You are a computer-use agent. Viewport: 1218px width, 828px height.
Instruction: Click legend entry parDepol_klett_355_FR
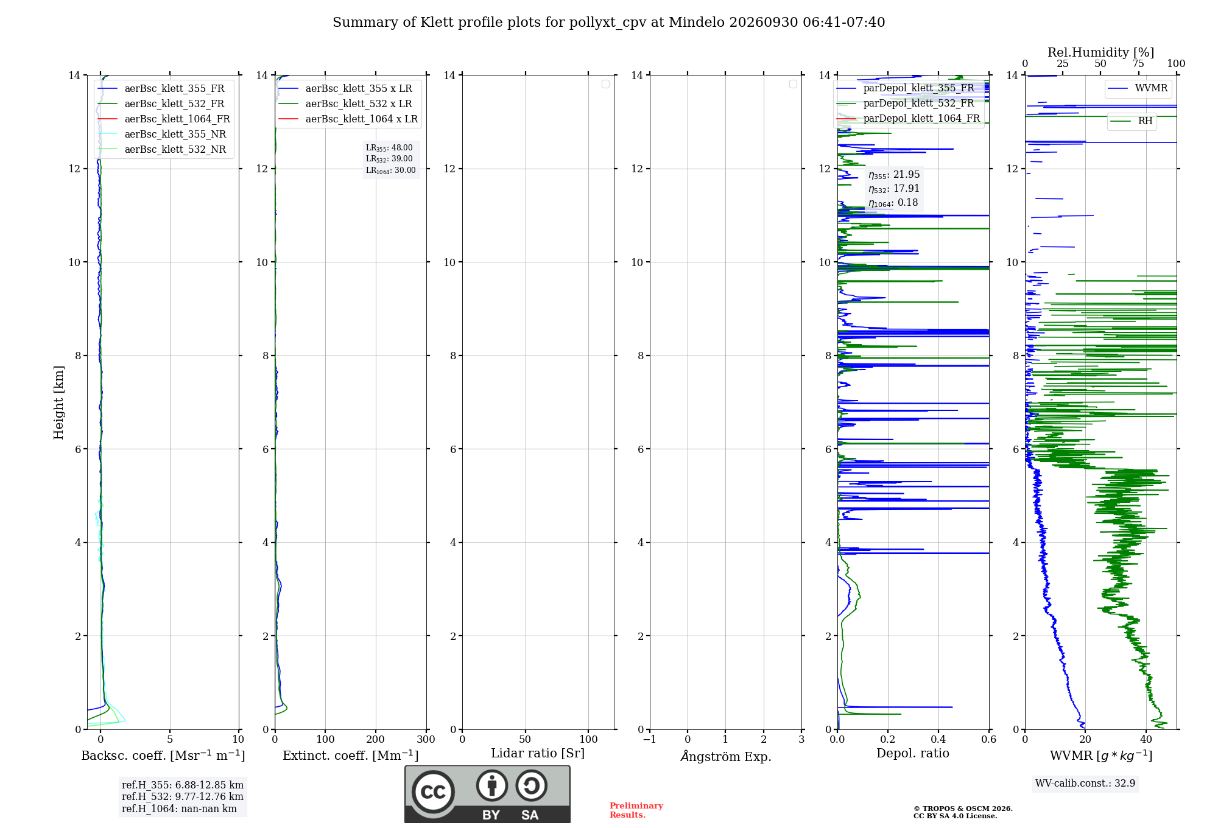tap(906, 88)
